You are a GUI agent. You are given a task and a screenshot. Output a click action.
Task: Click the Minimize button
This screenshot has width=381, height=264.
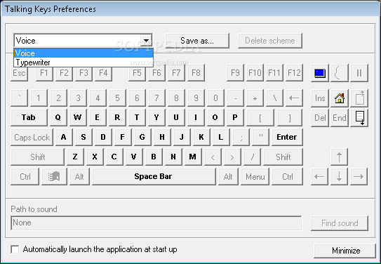(345, 251)
